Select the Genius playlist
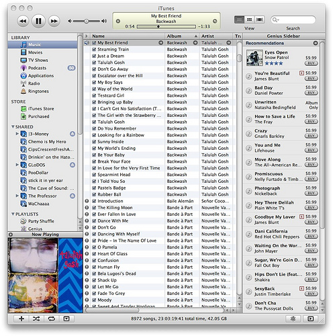333x336 pixels. 32,228
